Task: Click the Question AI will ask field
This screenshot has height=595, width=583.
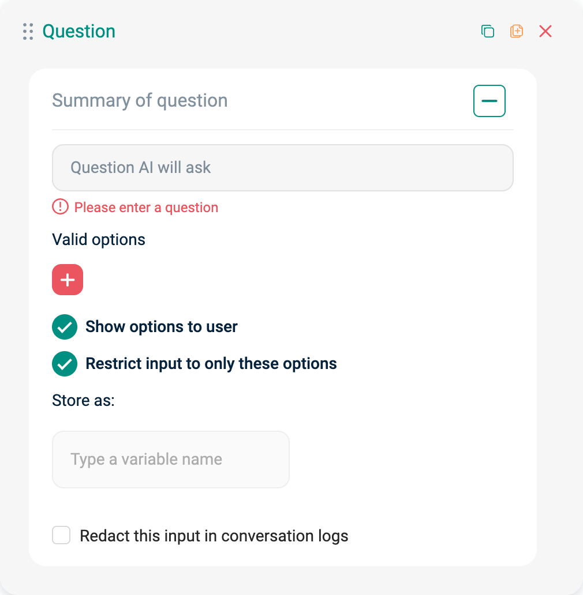Action: (283, 167)
